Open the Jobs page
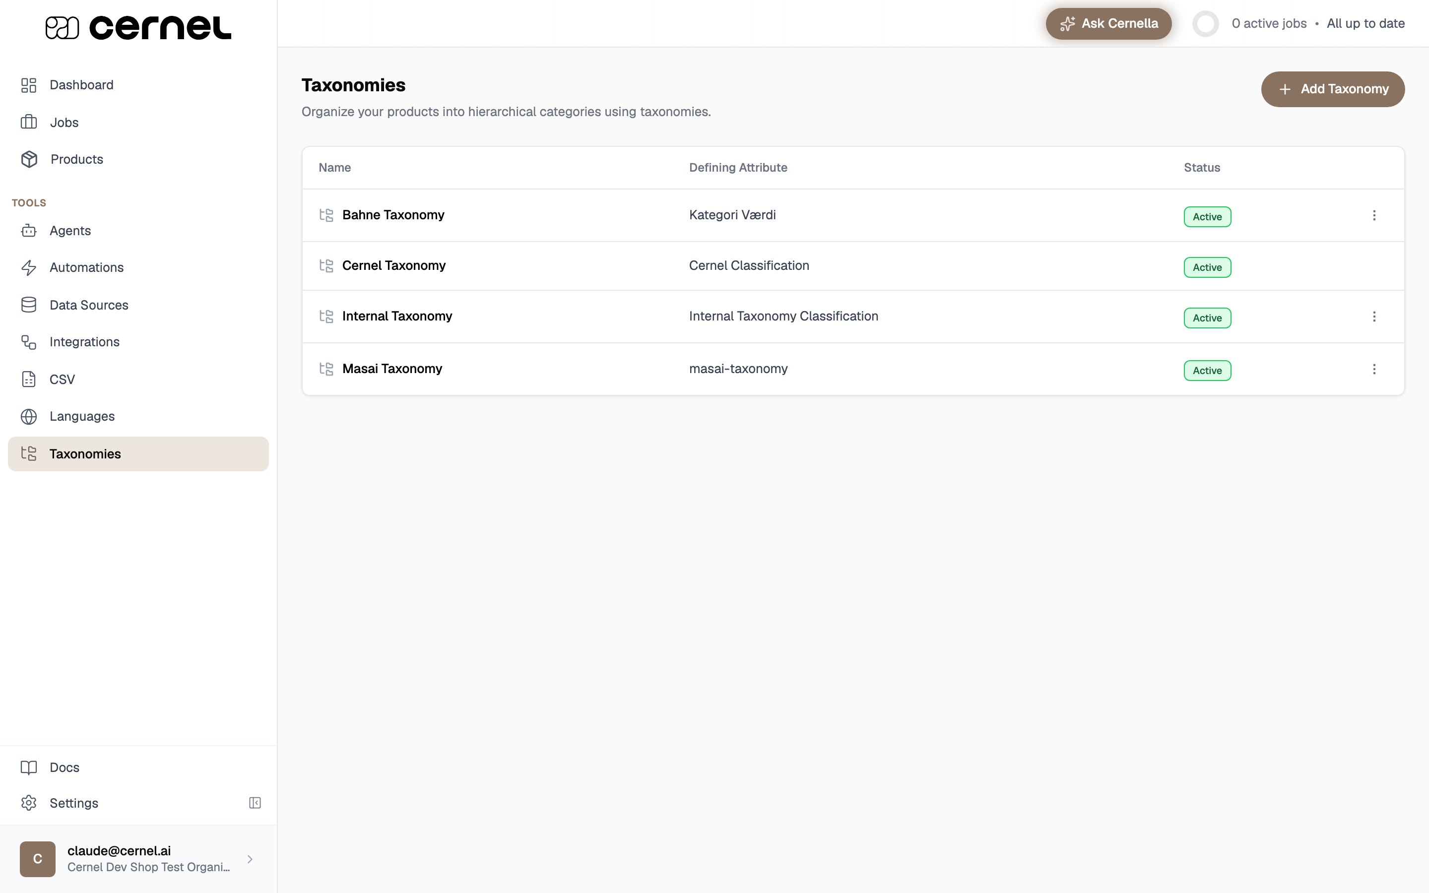Screen dimensions: 1429x893 138,122
